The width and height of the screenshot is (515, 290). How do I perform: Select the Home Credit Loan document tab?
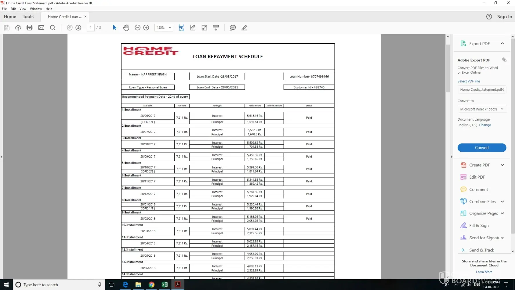[65, 17]
